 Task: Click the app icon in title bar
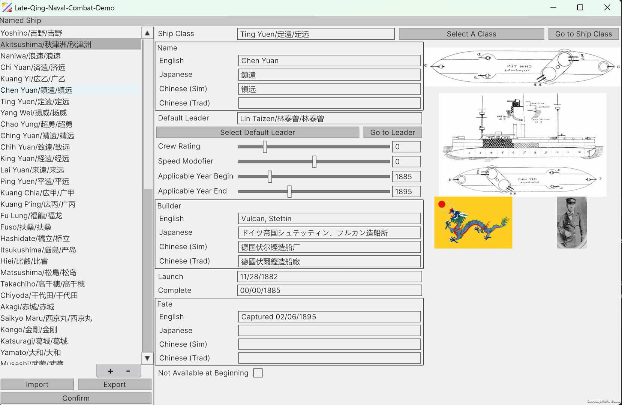7,7
